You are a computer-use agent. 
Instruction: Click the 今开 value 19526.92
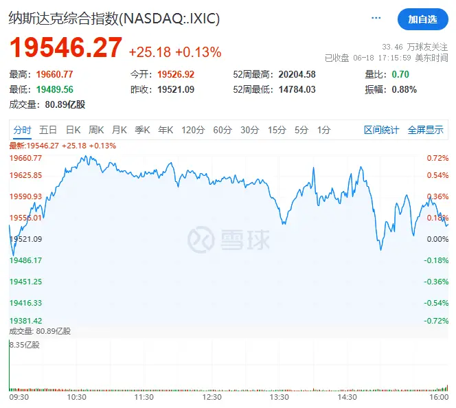[x=176, y=74]
